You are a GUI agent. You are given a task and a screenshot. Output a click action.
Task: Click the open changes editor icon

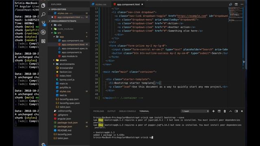pyautogui.click(x=230, y=4)
